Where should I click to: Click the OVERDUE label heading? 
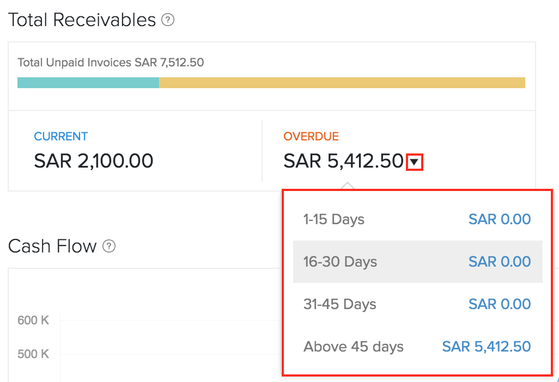pyautogui.click(x=311, y=137)
